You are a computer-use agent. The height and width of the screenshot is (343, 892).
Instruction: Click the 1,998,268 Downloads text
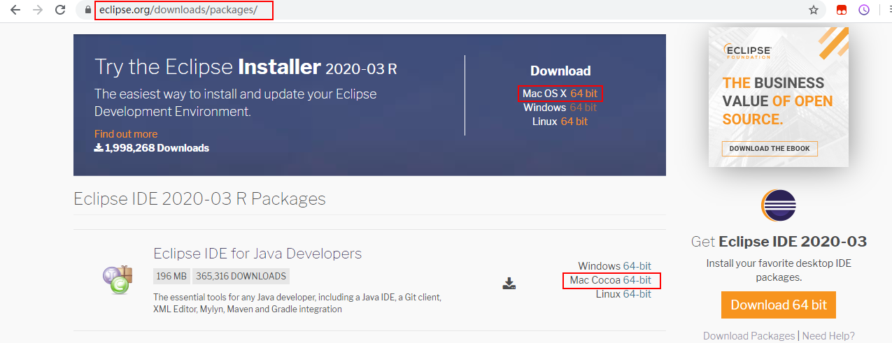click(x=152, y=148)
